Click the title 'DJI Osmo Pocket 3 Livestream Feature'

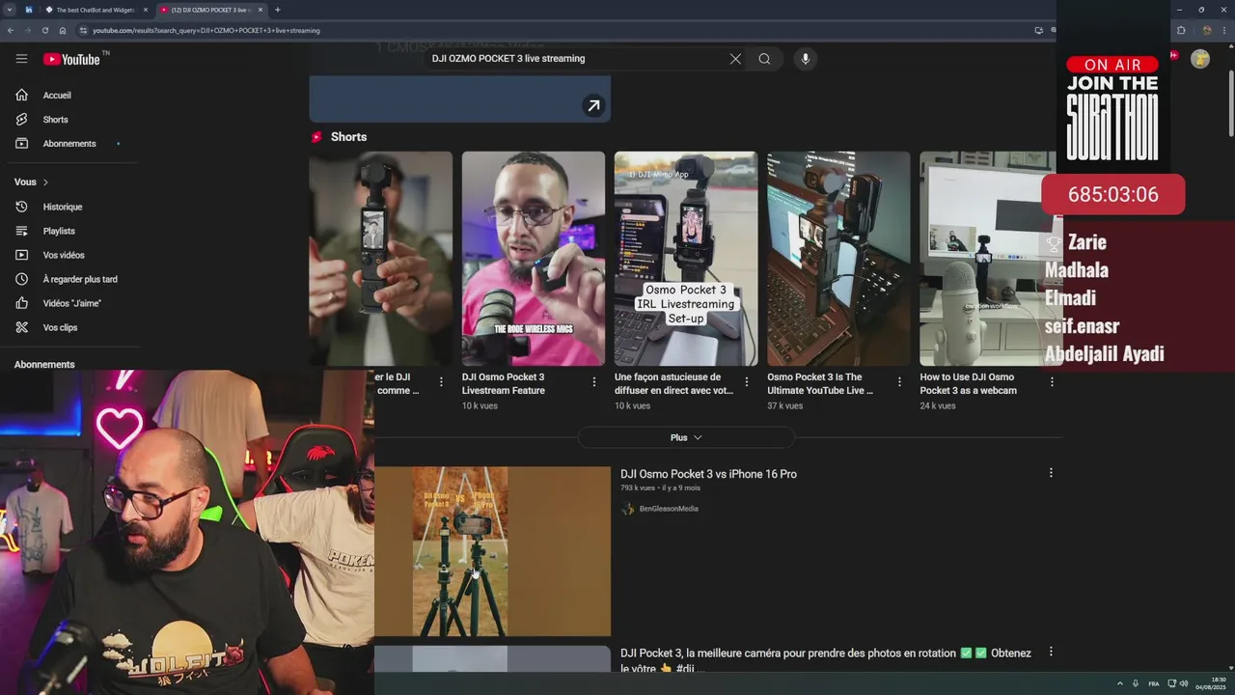click(503, 384)
